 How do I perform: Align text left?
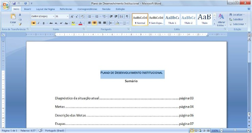(89, 23)
